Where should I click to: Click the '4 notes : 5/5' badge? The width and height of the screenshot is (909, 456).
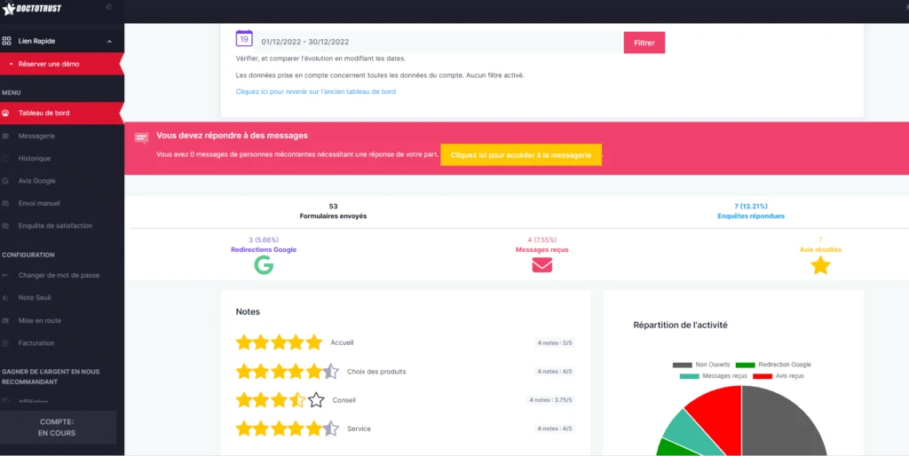(x=555, y=343)
